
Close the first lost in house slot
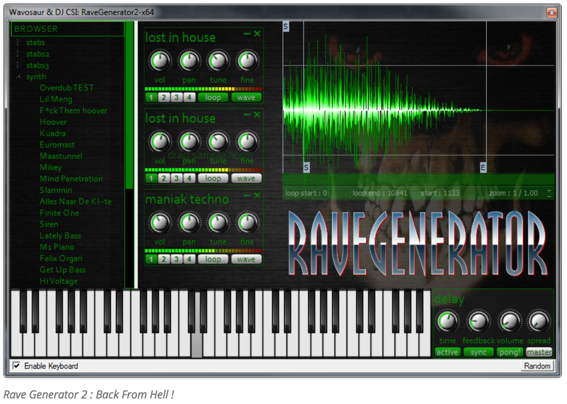[x=257, y=33]
